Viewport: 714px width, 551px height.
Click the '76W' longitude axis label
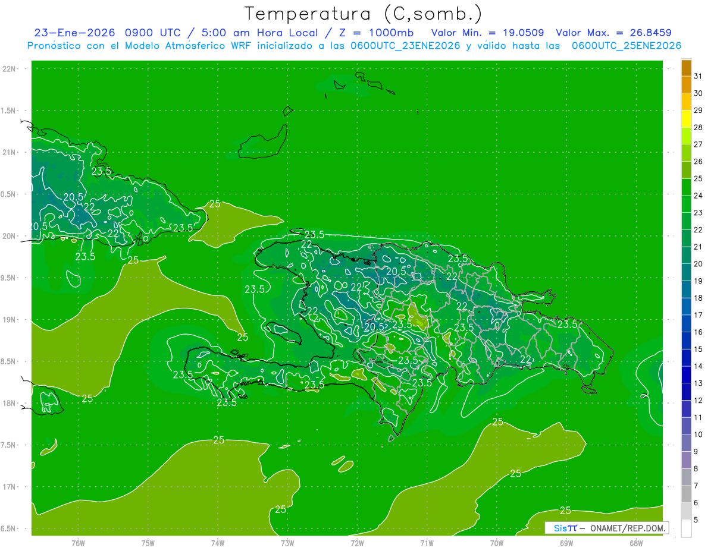[x=78, y=543]
